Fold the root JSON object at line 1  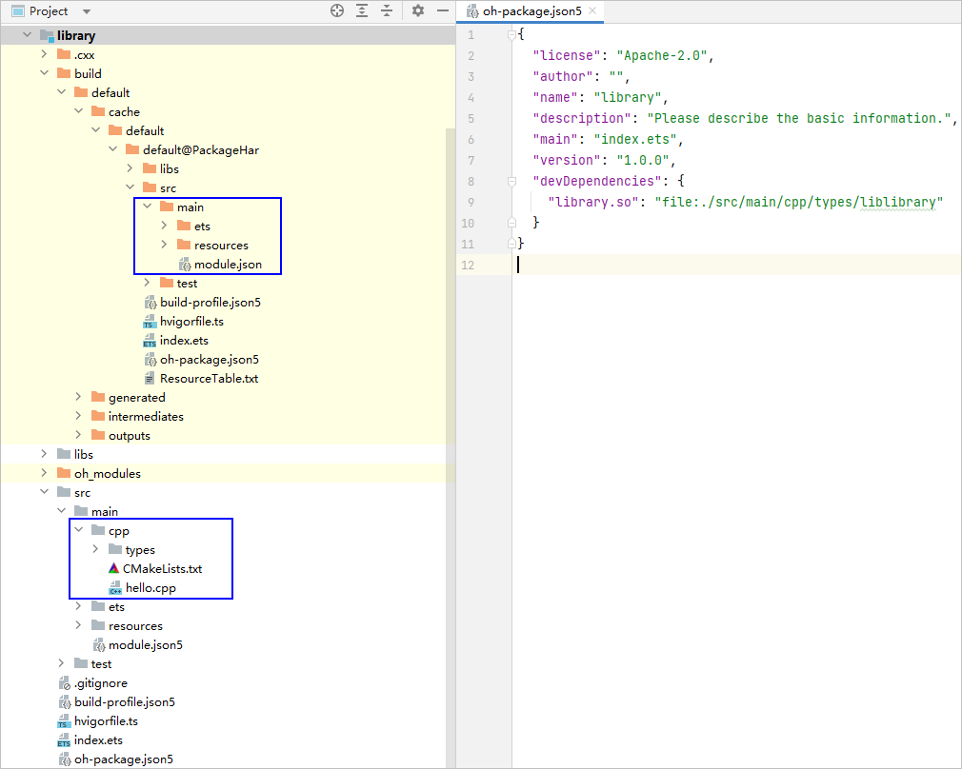pos(511,34)
